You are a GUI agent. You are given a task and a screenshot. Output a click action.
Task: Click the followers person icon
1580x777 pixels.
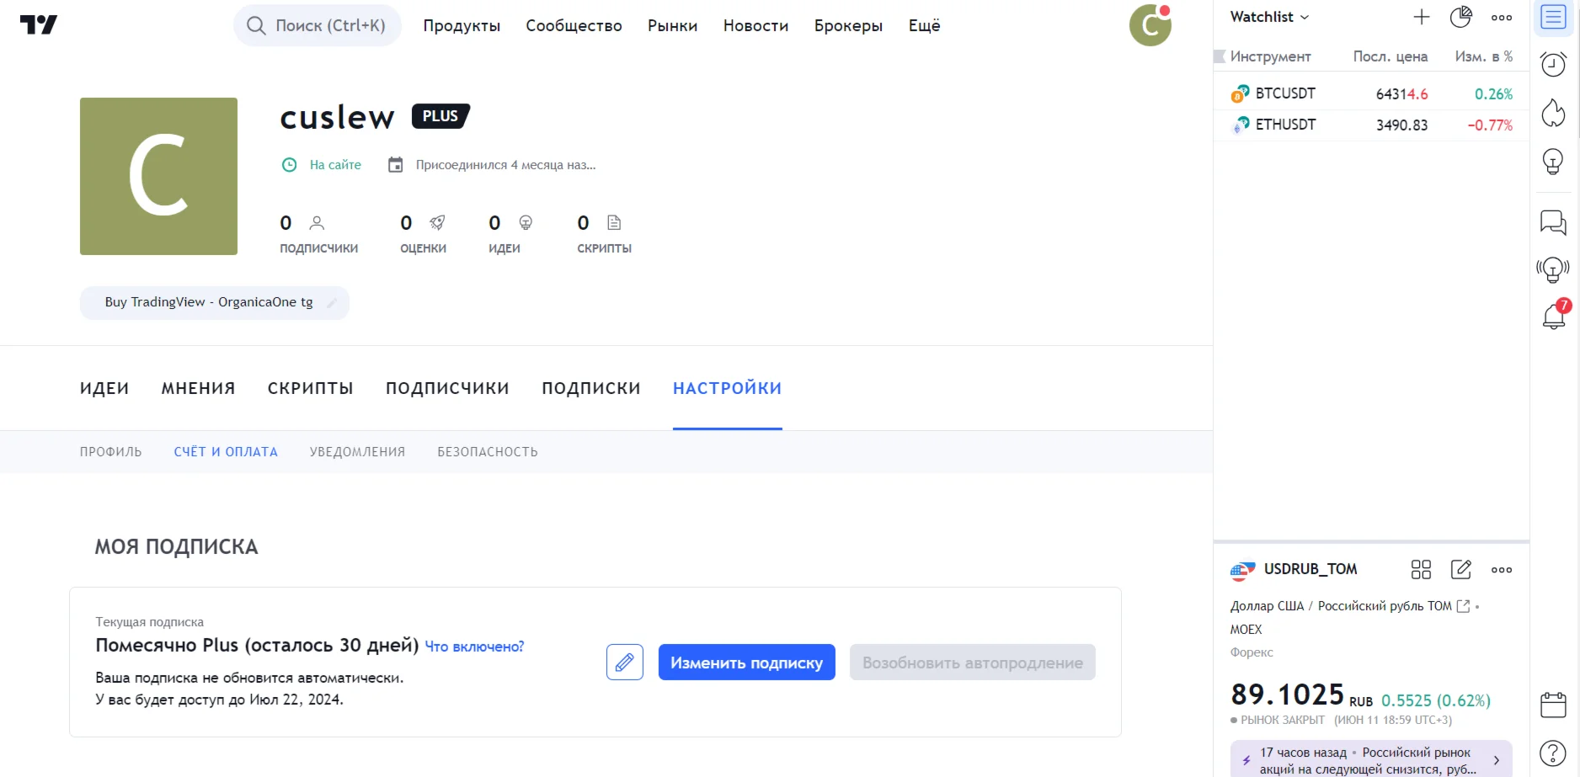[317, 223]
